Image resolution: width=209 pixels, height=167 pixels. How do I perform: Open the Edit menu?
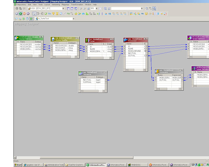click(29, 5)
